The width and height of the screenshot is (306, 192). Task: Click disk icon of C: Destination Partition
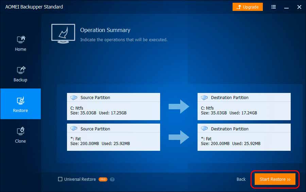point(204,98)
